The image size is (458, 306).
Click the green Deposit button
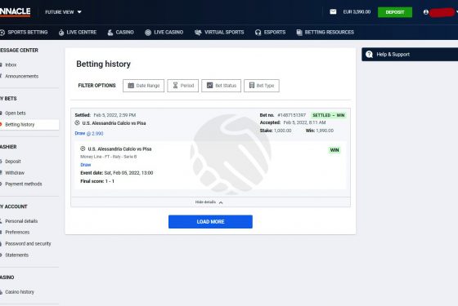click(x=395, y=12)
